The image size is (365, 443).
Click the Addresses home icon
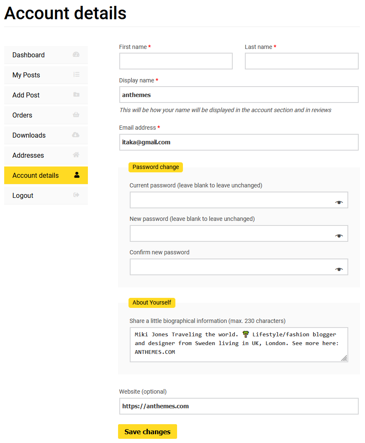pos(76,155)
